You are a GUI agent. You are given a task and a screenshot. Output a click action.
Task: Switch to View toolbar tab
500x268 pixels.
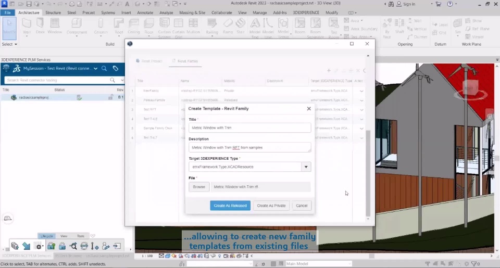tap(64, 236)
